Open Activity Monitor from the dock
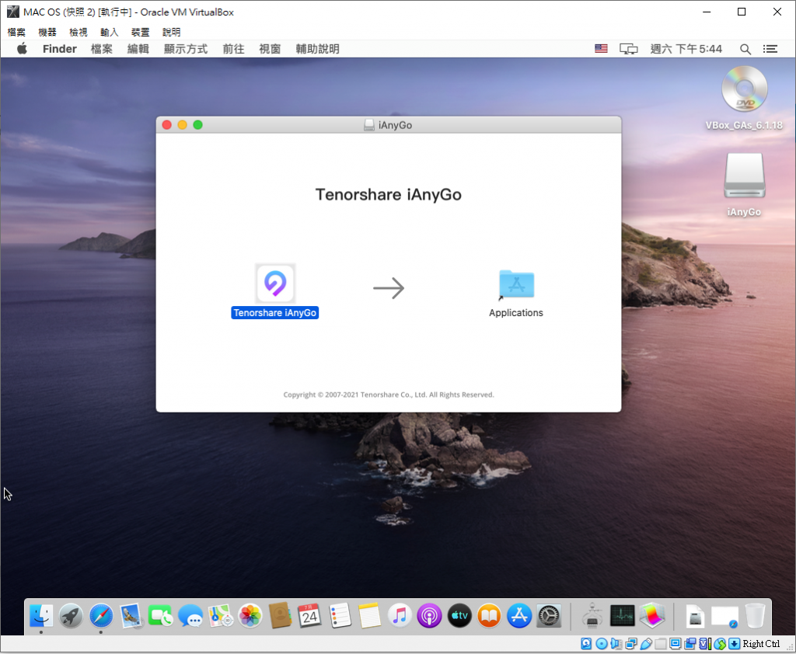This screenshot has height=654, width=796. click(623, 616)
